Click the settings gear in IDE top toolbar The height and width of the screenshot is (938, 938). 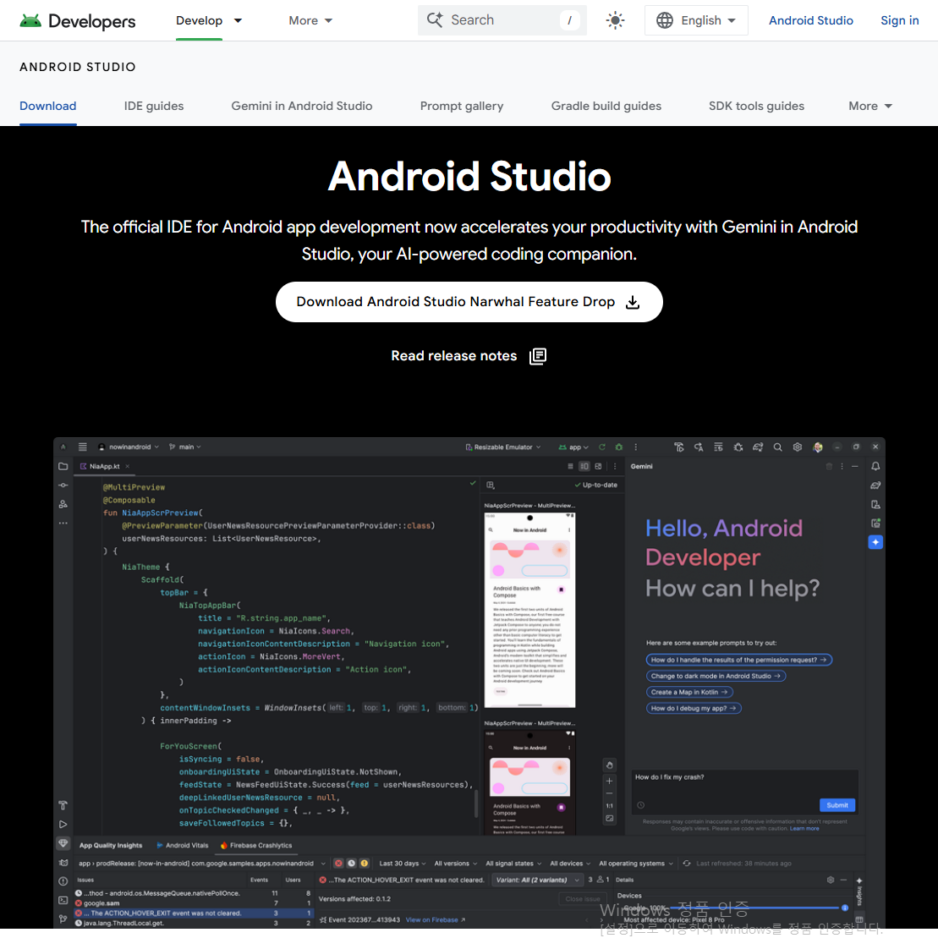[798, 447]
